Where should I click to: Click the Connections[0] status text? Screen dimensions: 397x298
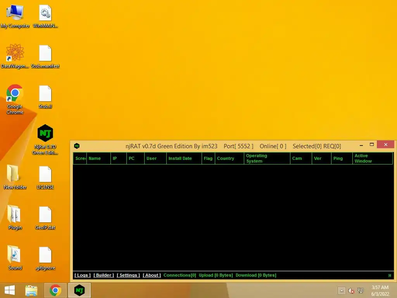tap(180, 275)
